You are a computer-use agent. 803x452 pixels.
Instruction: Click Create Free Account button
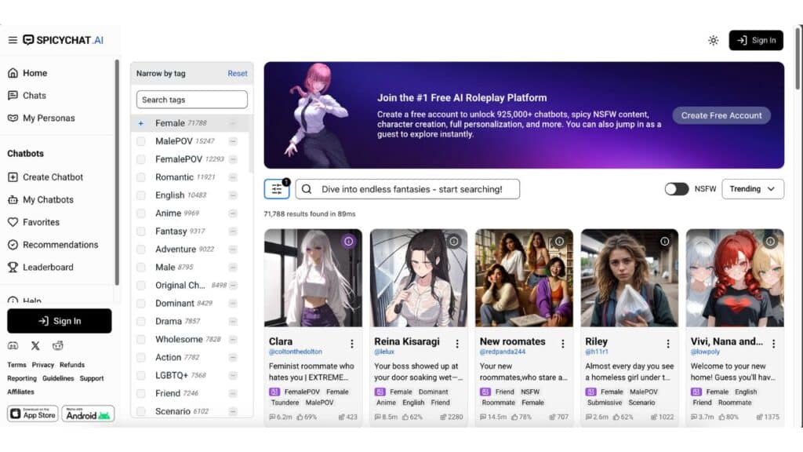[721, 115]
